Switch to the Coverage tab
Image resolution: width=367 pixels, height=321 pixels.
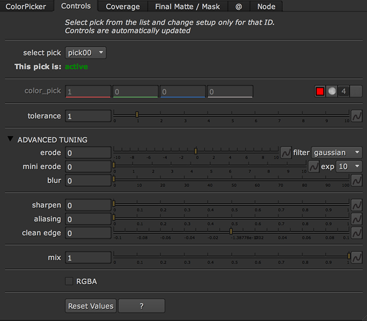click(x=123, y=7)
